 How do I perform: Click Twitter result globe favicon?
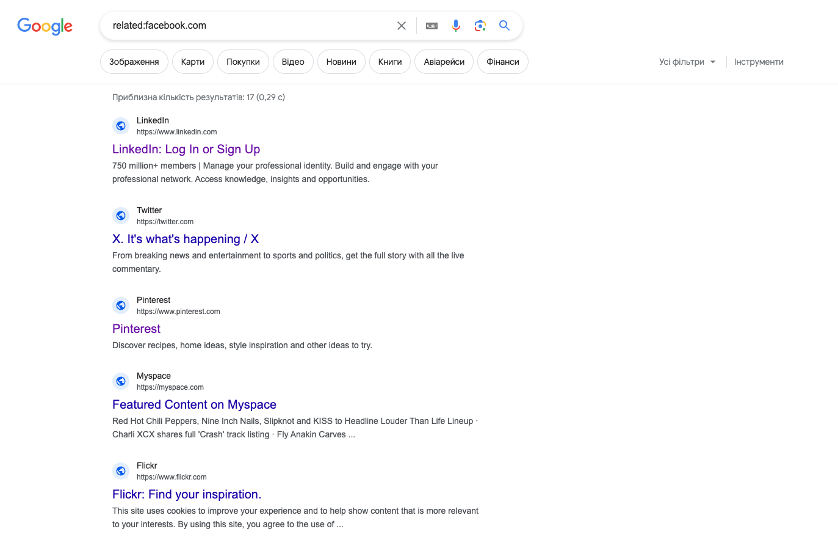(121, 216)
